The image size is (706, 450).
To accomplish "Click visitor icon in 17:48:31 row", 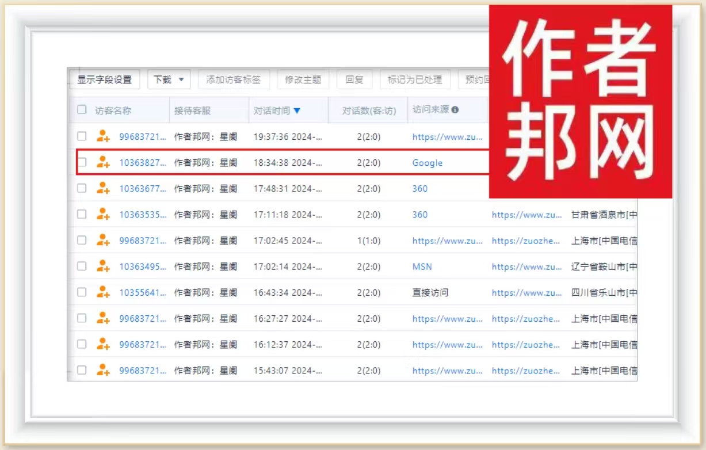I will pos(103,188).
